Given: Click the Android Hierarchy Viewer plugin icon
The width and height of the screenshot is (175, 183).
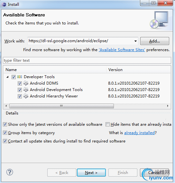Looking at the screenshot, I should click(x=26, y=96).
